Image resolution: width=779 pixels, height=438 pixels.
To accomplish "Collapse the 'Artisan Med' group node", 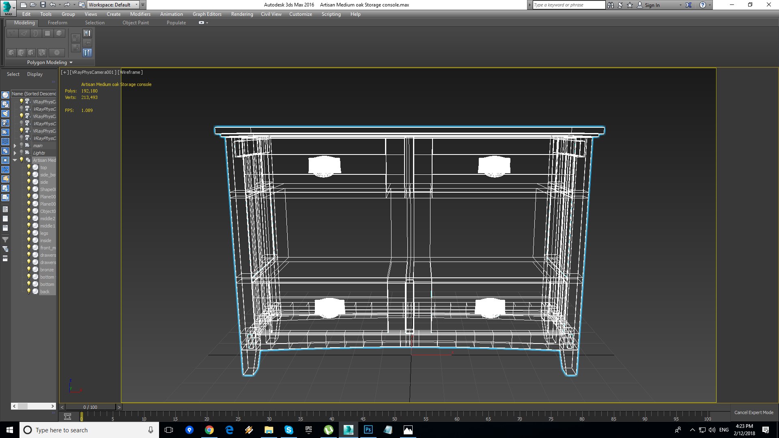I will point(15,160).
